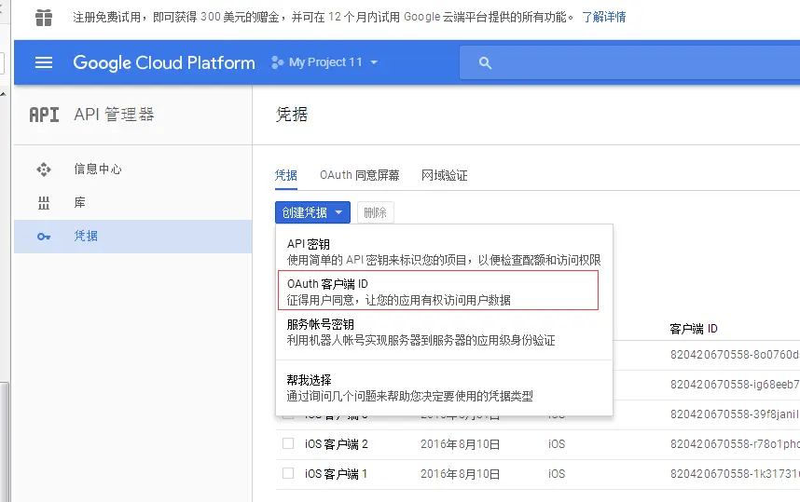
Task: Click the Google Cloud Platform title
Action: (x=164, y=62)
